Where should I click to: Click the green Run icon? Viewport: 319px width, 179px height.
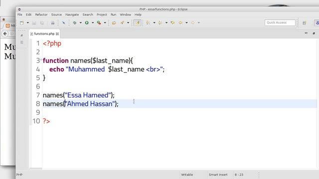(x=87, y=23)
